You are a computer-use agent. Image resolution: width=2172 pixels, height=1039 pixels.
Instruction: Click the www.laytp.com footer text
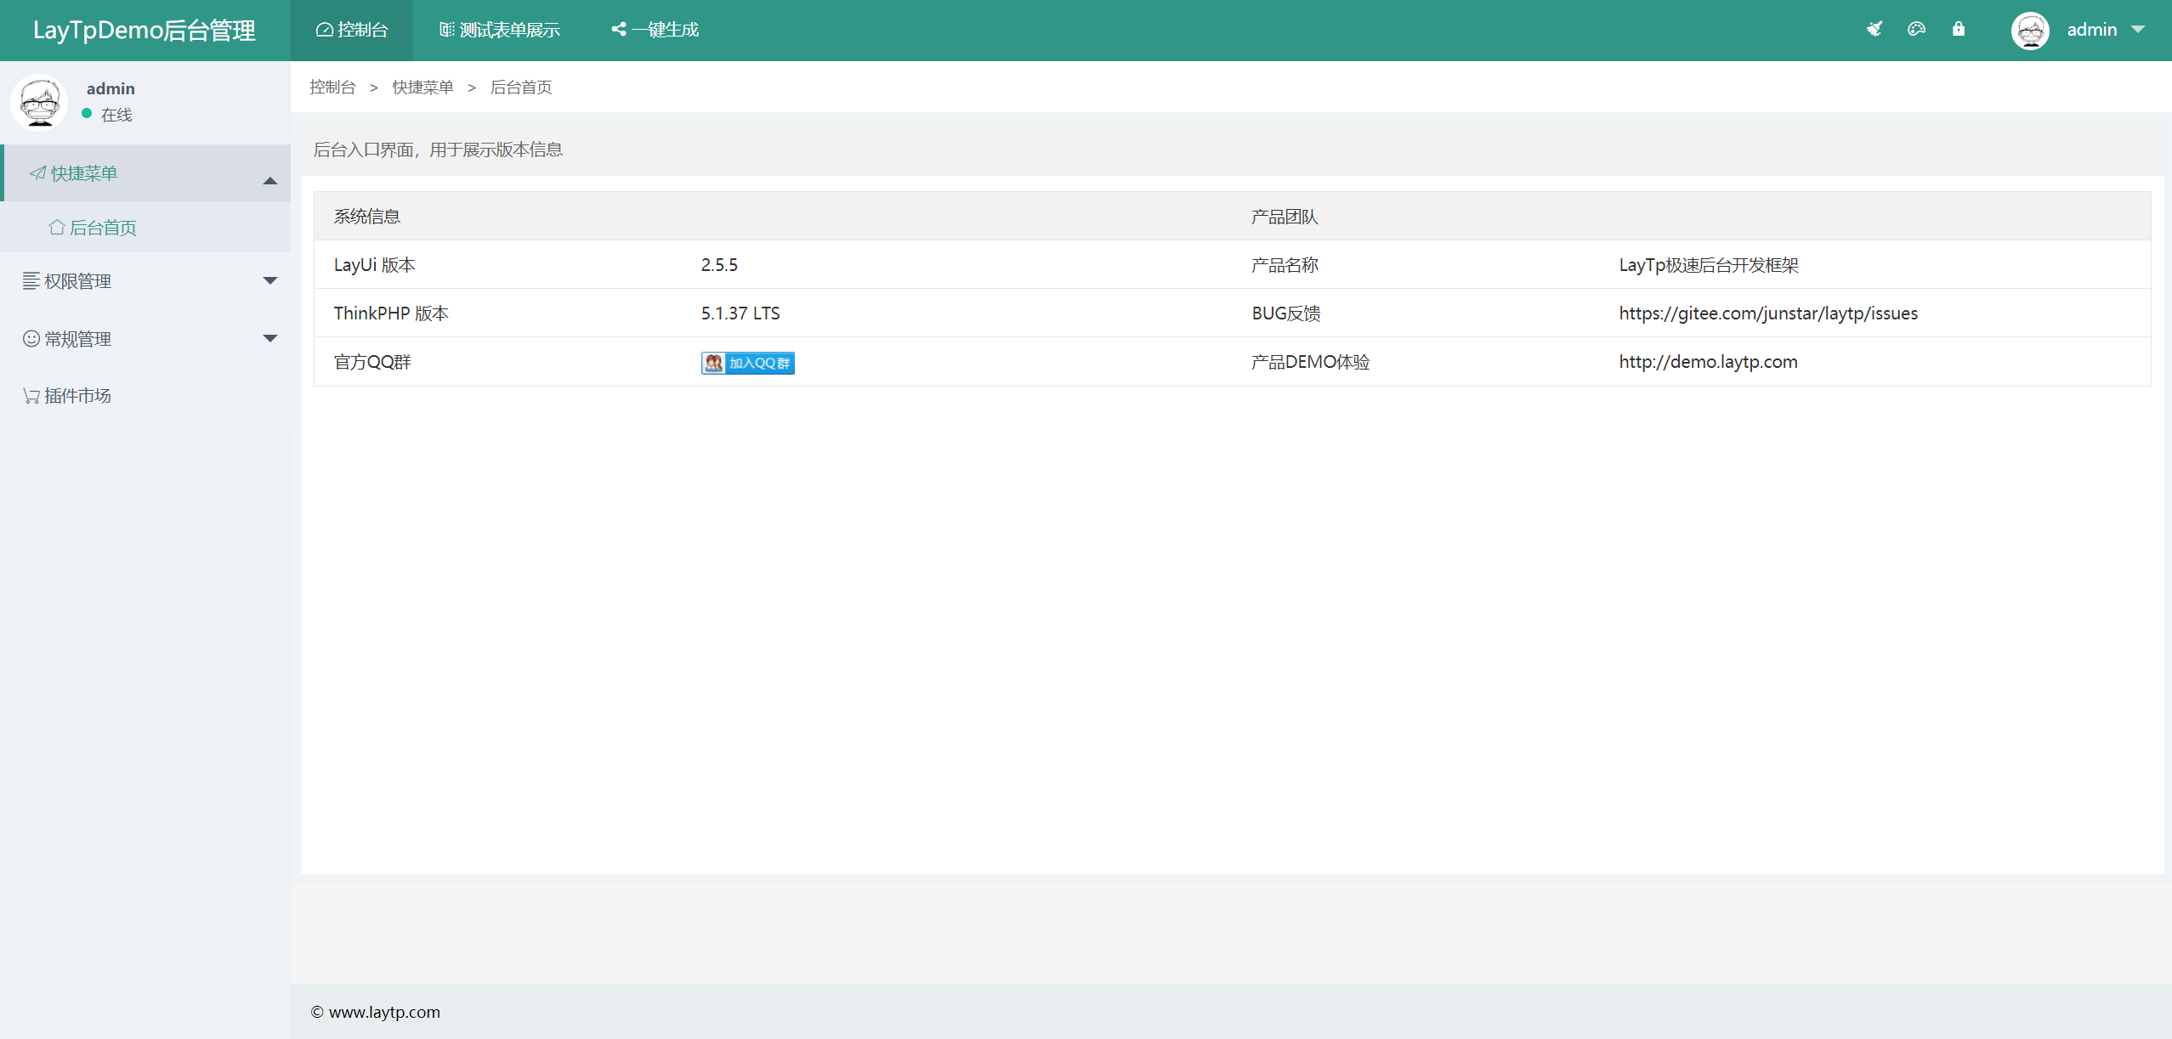(384, 1012)
